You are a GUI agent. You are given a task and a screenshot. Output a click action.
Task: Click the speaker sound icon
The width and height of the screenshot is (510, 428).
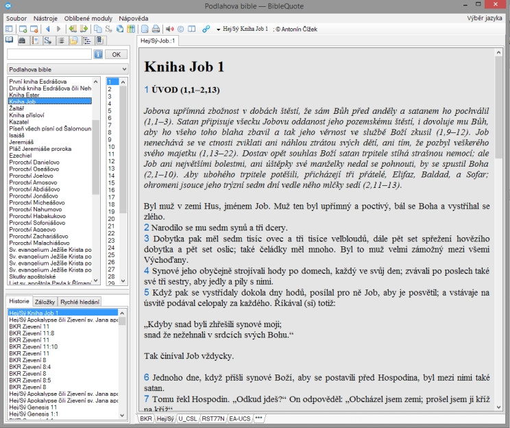coord(169,29)
